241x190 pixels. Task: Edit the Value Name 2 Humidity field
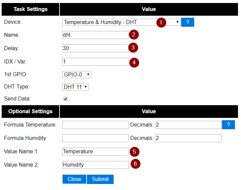[95, 165]
